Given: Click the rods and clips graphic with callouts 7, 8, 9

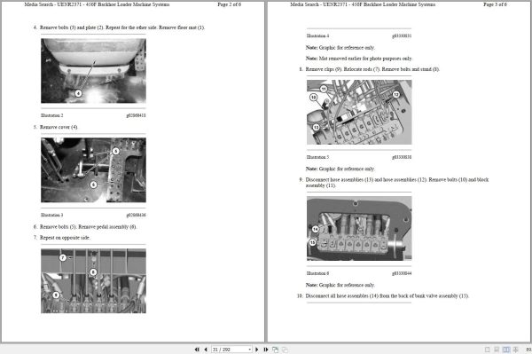Looking at the screenshot, I should (x=94, y=280).
